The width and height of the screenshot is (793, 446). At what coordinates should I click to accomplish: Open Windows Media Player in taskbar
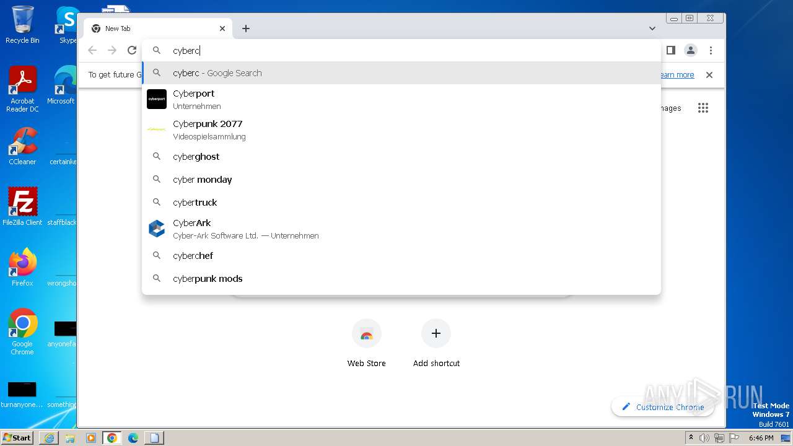[x=90, y=438]
